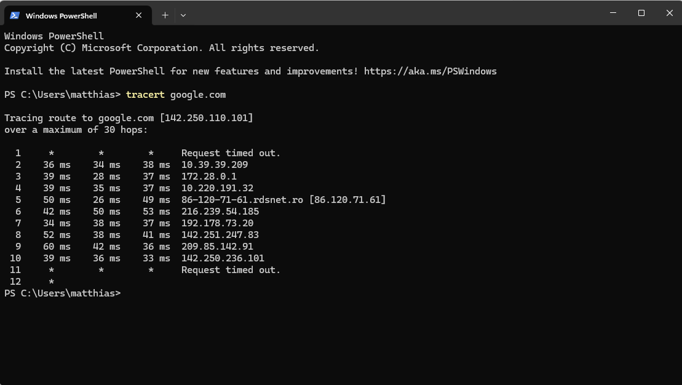Click the PowerShell icon in the tab
This screenshot has height=385, width=682.
click(x=15, y=15)
